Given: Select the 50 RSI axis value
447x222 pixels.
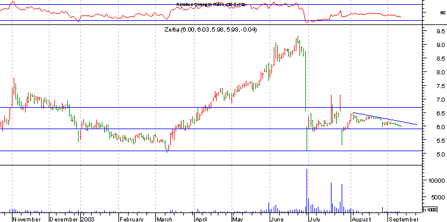Looking at the screenshot, I should 442,12.
